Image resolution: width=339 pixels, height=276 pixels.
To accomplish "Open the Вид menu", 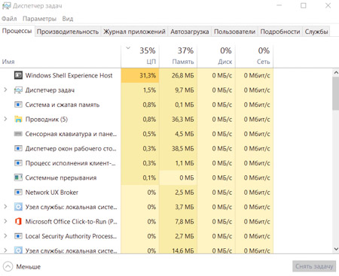I will pyautogui.click(x=68, y=19).
